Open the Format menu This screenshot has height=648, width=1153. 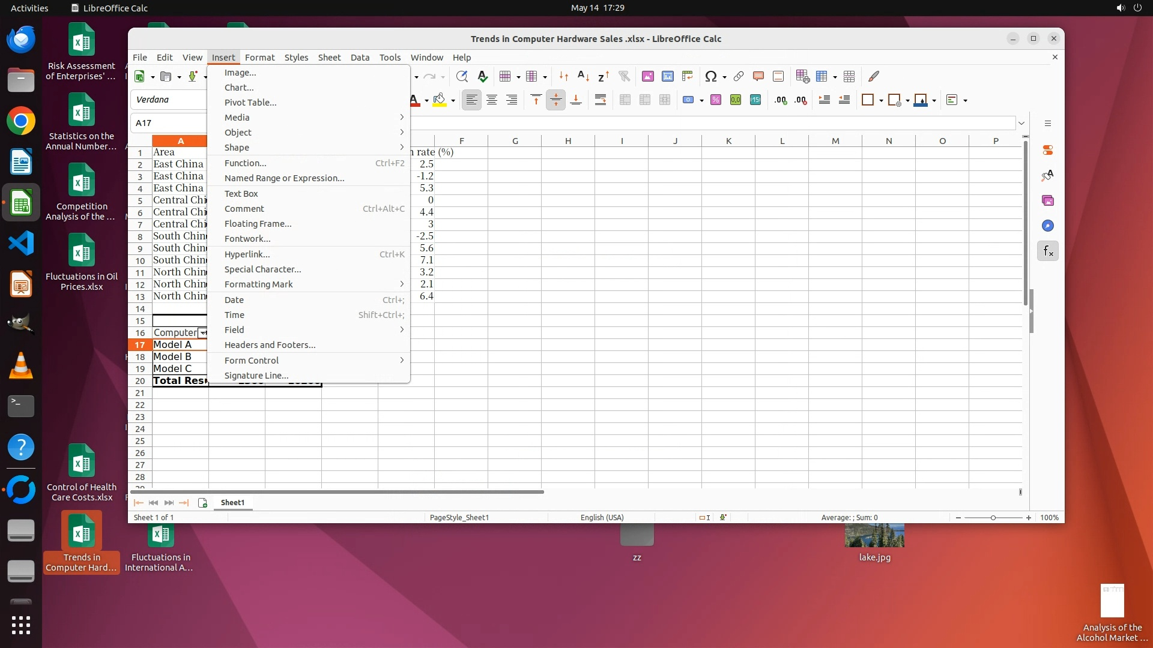(259, 58)
